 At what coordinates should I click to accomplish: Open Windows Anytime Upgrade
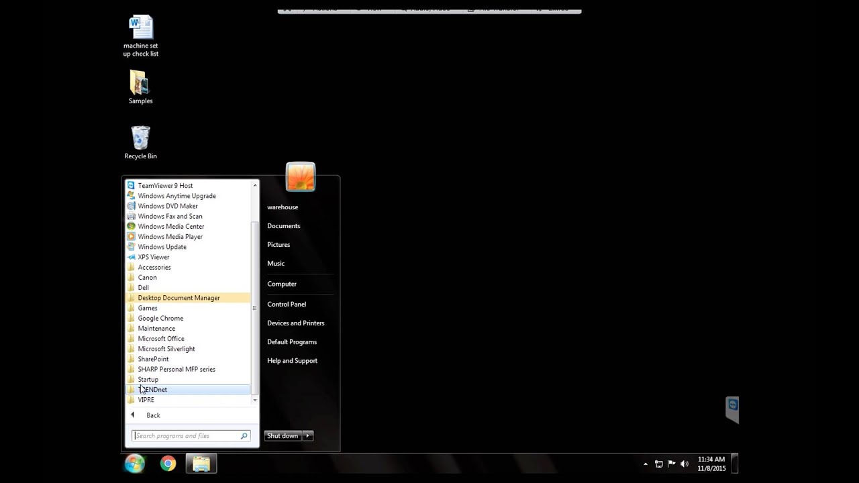tap(188, 196)
